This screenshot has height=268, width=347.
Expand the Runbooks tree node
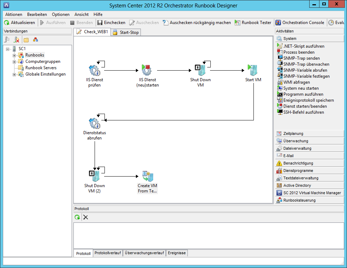pyautogui.click(x=14, y=55)
